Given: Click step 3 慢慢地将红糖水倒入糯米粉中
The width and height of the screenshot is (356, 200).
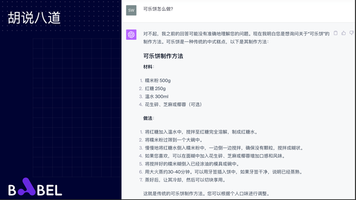Looking at the screenshot, I should [224, 148].
